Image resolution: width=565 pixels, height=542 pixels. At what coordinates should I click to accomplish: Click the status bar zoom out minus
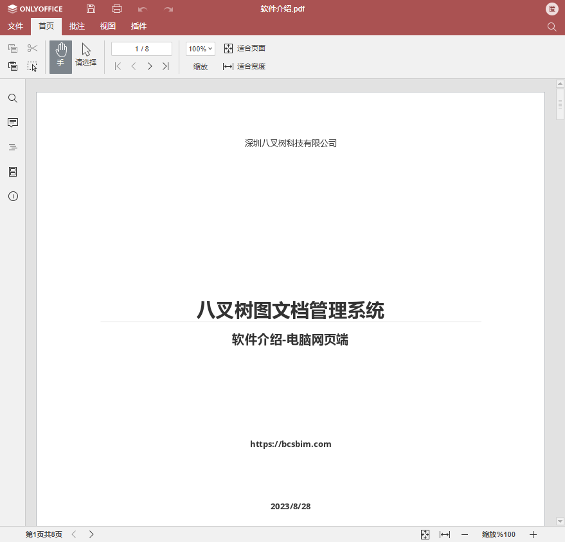[465, 534]
